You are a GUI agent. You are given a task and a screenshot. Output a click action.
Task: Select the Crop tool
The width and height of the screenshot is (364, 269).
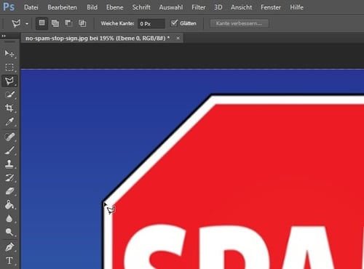point(9,108)
